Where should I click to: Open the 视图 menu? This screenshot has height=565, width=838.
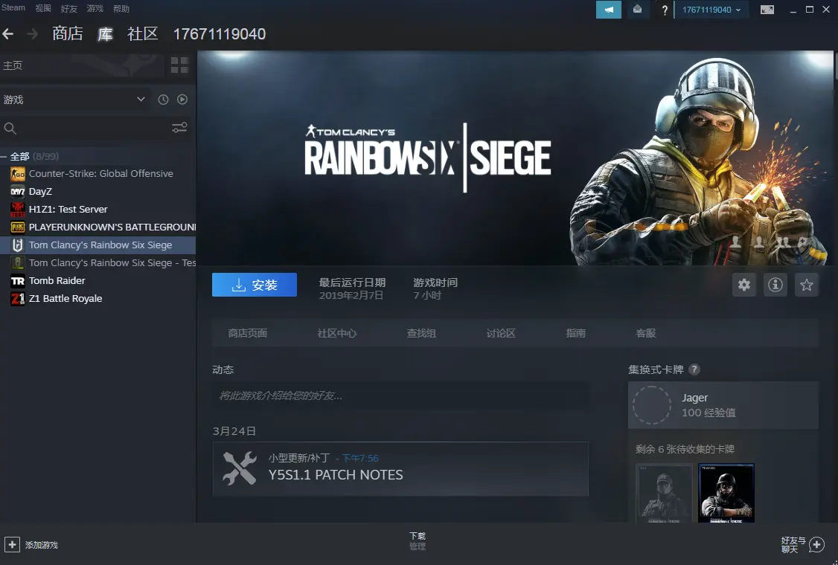pyautogui.click(x=43, y=8)
